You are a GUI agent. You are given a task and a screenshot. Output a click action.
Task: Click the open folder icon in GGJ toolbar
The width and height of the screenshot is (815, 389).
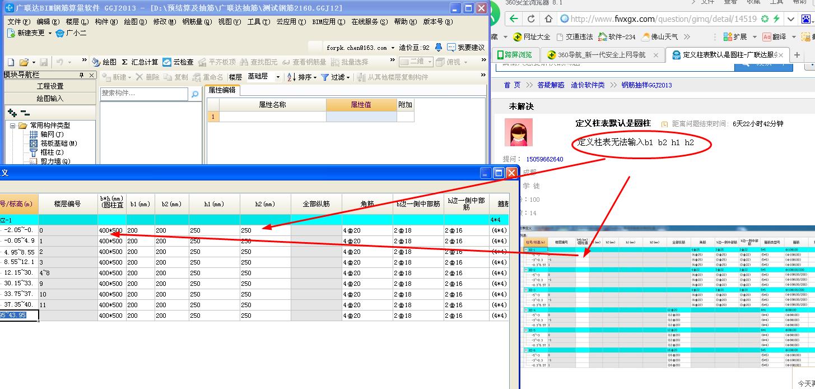tap(24, 62)
